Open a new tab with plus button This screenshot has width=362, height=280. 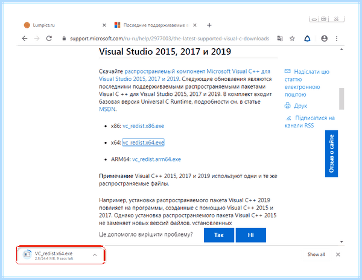[x=209, y=25]
